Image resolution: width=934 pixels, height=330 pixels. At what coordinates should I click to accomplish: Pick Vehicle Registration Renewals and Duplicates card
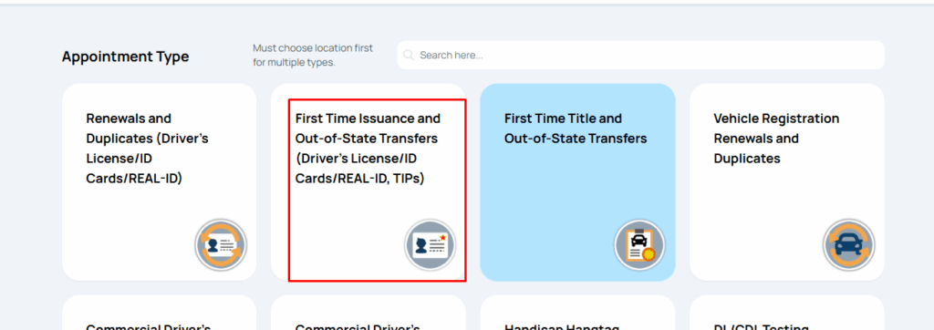pos(787,182)
